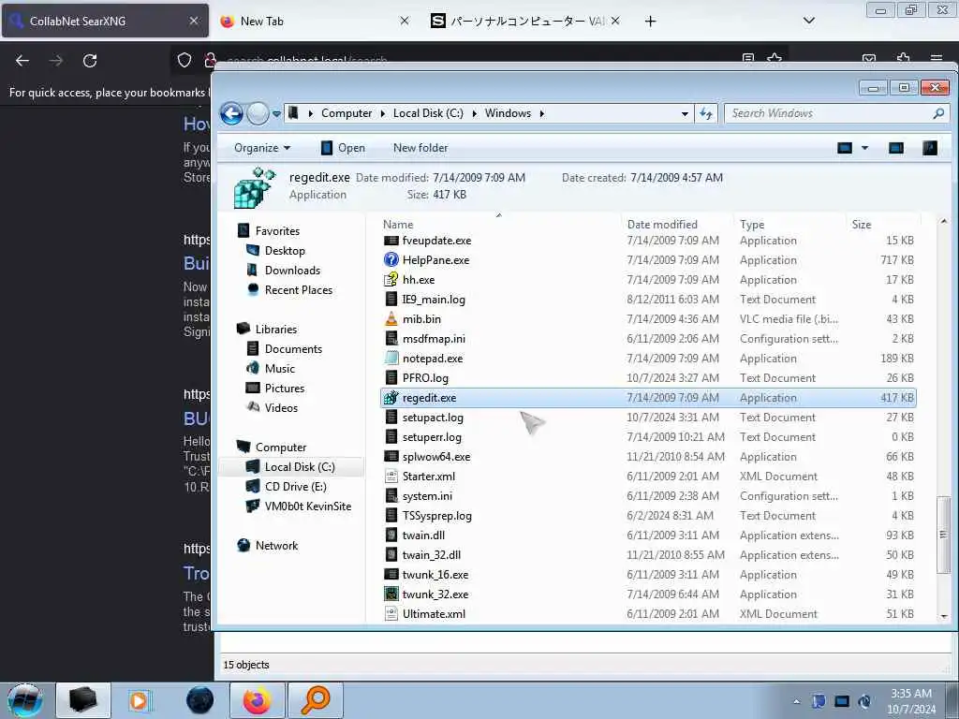Open Desktop in Favorites
Image resolution: width=959 pixels, height=719 pixels.
[x=285, y=251]
